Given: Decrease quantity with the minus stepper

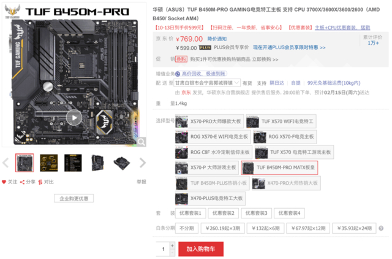Looking at the screenshot, I should click(x=172, y=253).
